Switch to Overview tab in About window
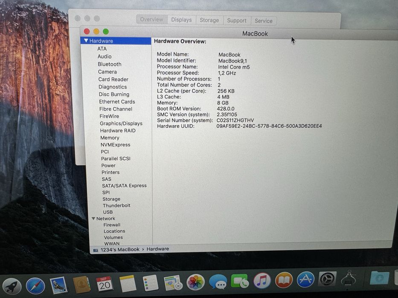 pyautogui.click(x=151, y=20)
